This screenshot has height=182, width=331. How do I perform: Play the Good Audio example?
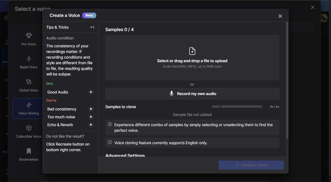[x=91, y=92]
